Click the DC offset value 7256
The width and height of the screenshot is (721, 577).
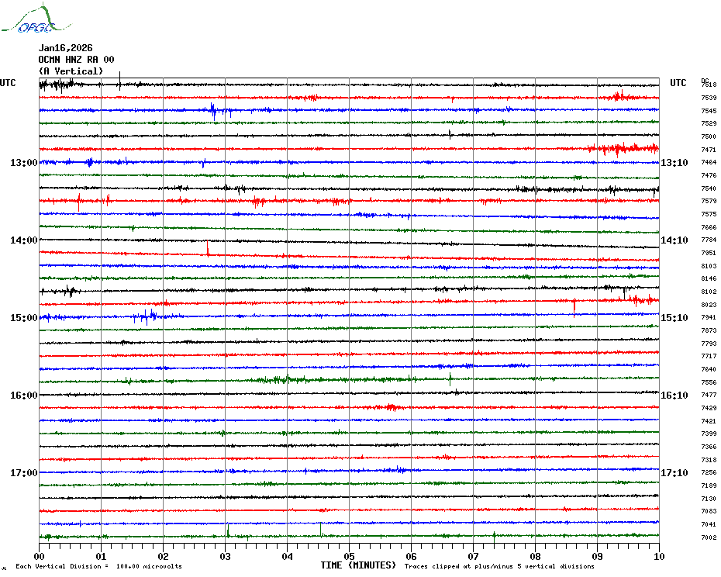709,472
